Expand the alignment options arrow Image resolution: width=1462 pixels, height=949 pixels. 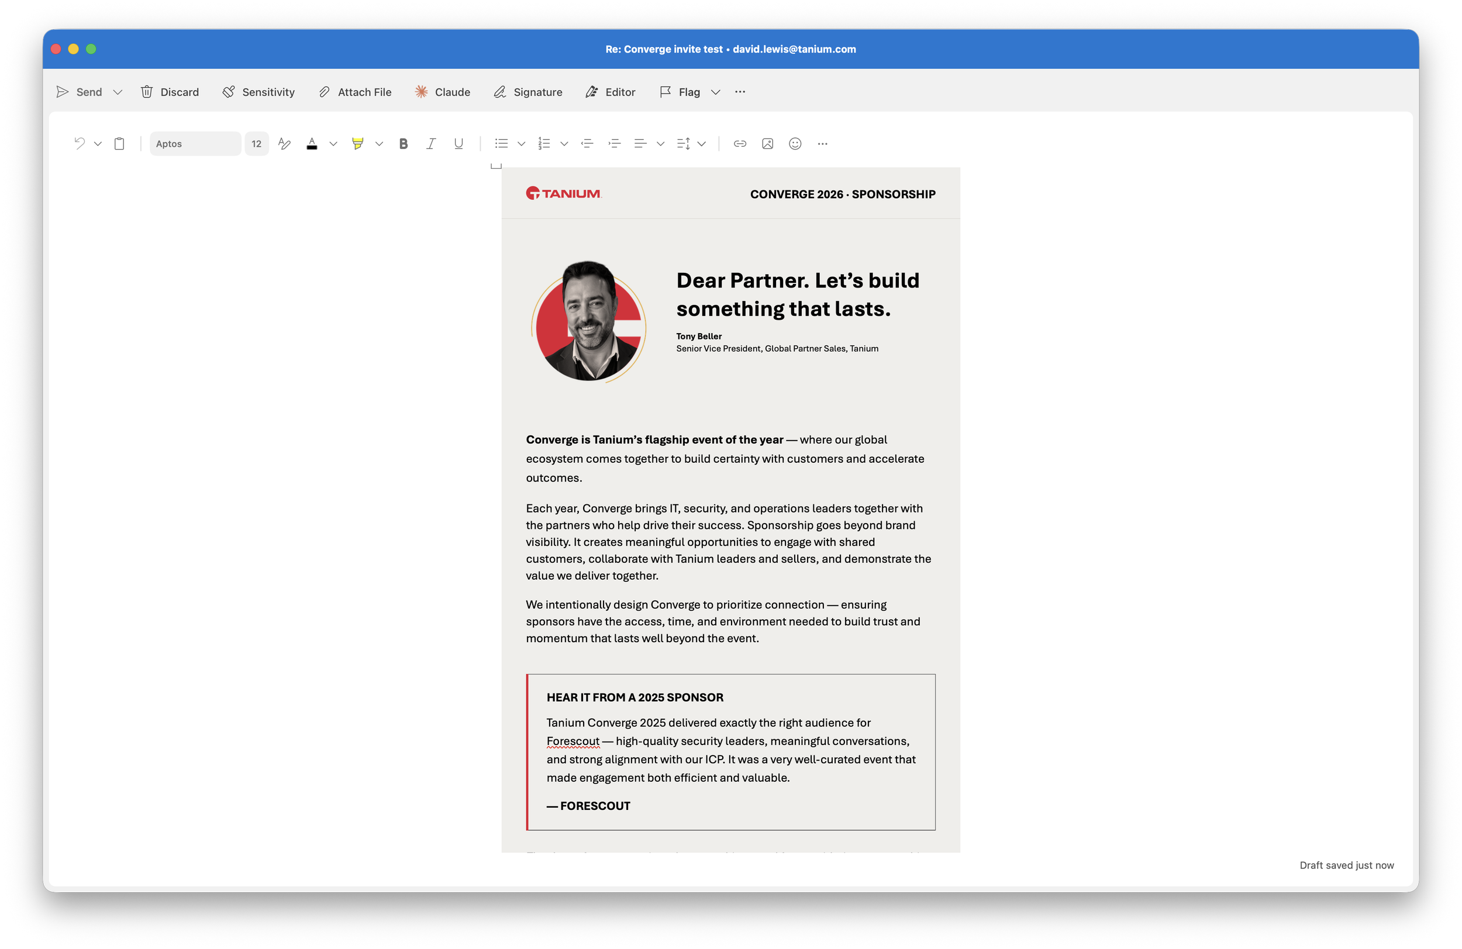pyautogui.click(x=660, y=144)
